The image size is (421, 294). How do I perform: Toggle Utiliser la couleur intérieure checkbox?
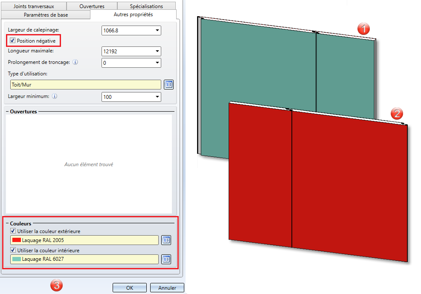tap(13, 250)
